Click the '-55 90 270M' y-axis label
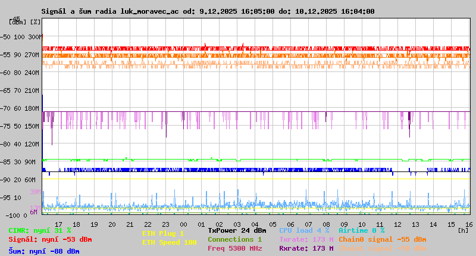 [x=20, y=55]
